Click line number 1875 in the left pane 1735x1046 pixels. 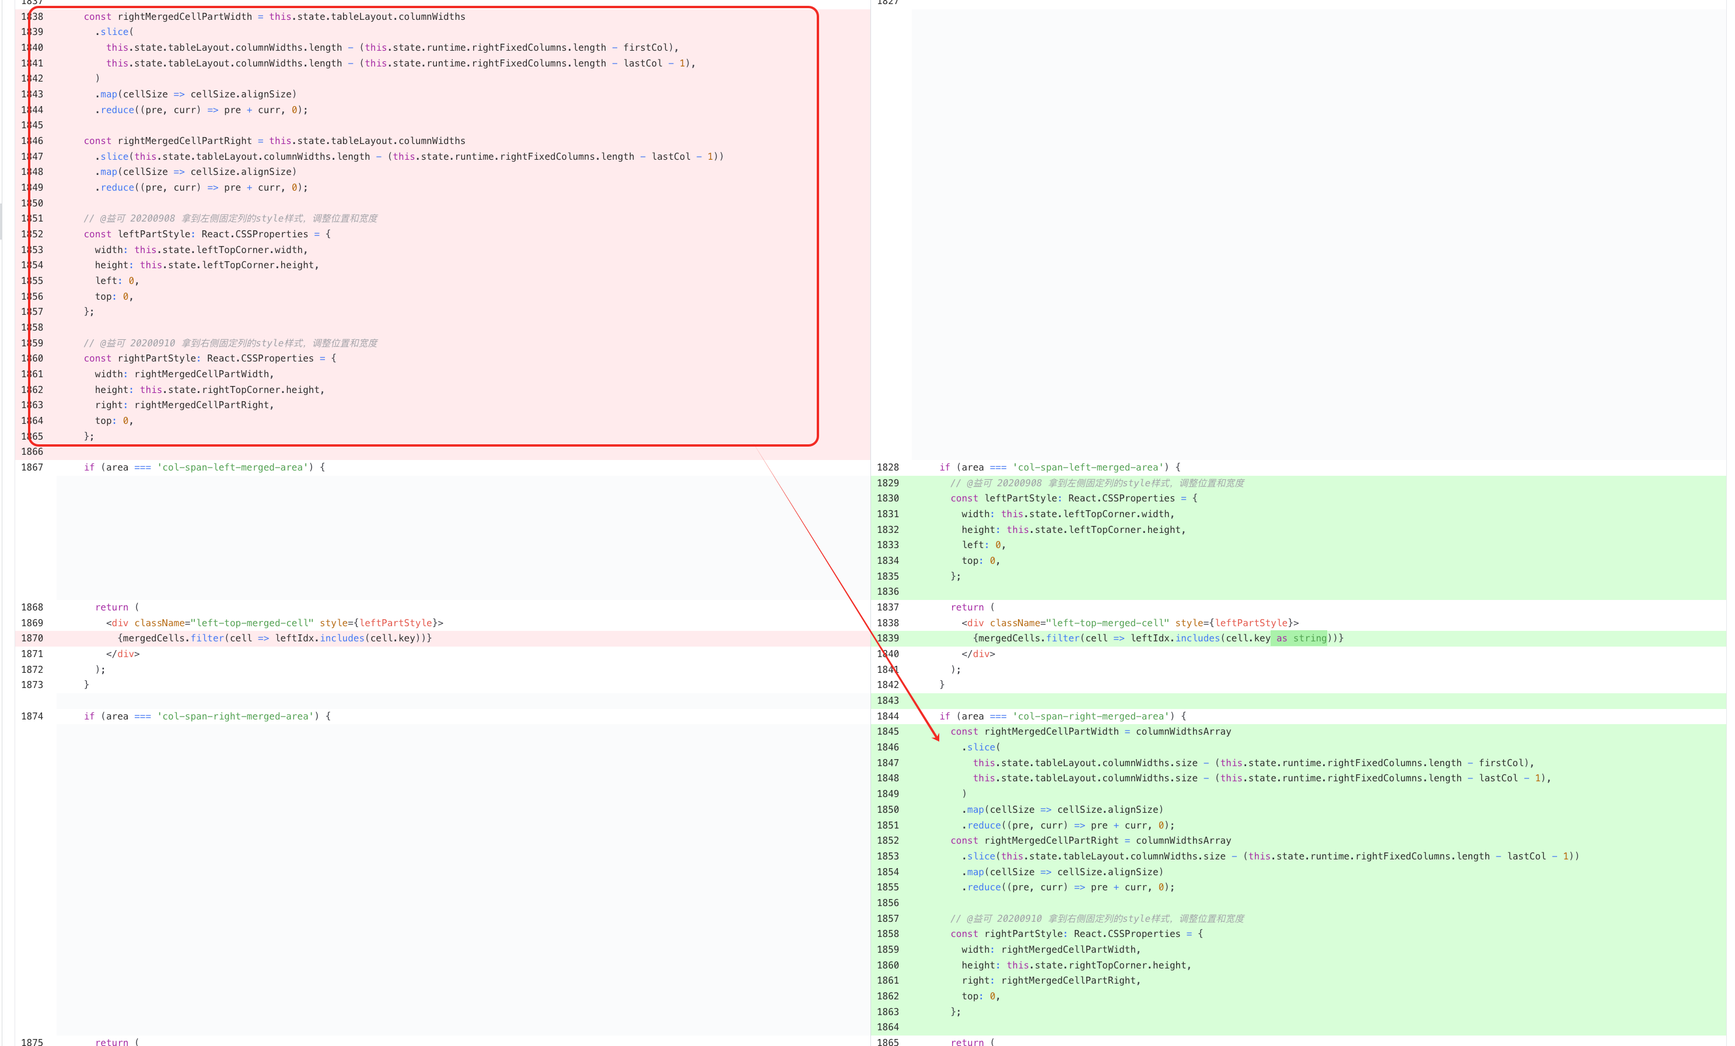[x=32, y=1042]
